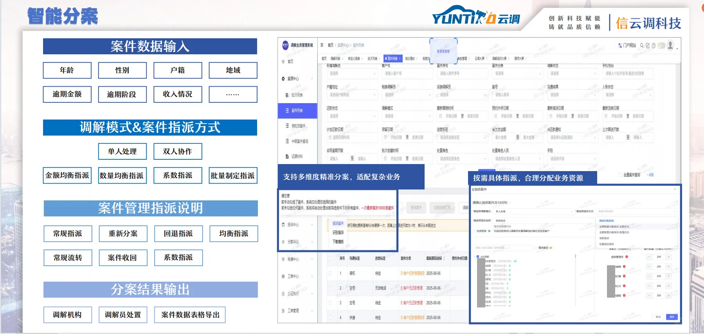Image resolution: width=704 pixels, height=334 pixels.
Task: Check the table header select-all checkbox
Action: [330, 258]
